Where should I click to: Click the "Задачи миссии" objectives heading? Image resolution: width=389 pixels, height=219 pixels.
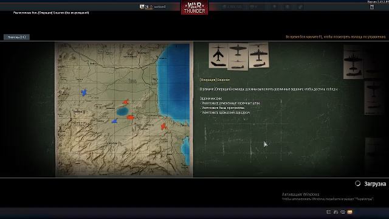211,99
